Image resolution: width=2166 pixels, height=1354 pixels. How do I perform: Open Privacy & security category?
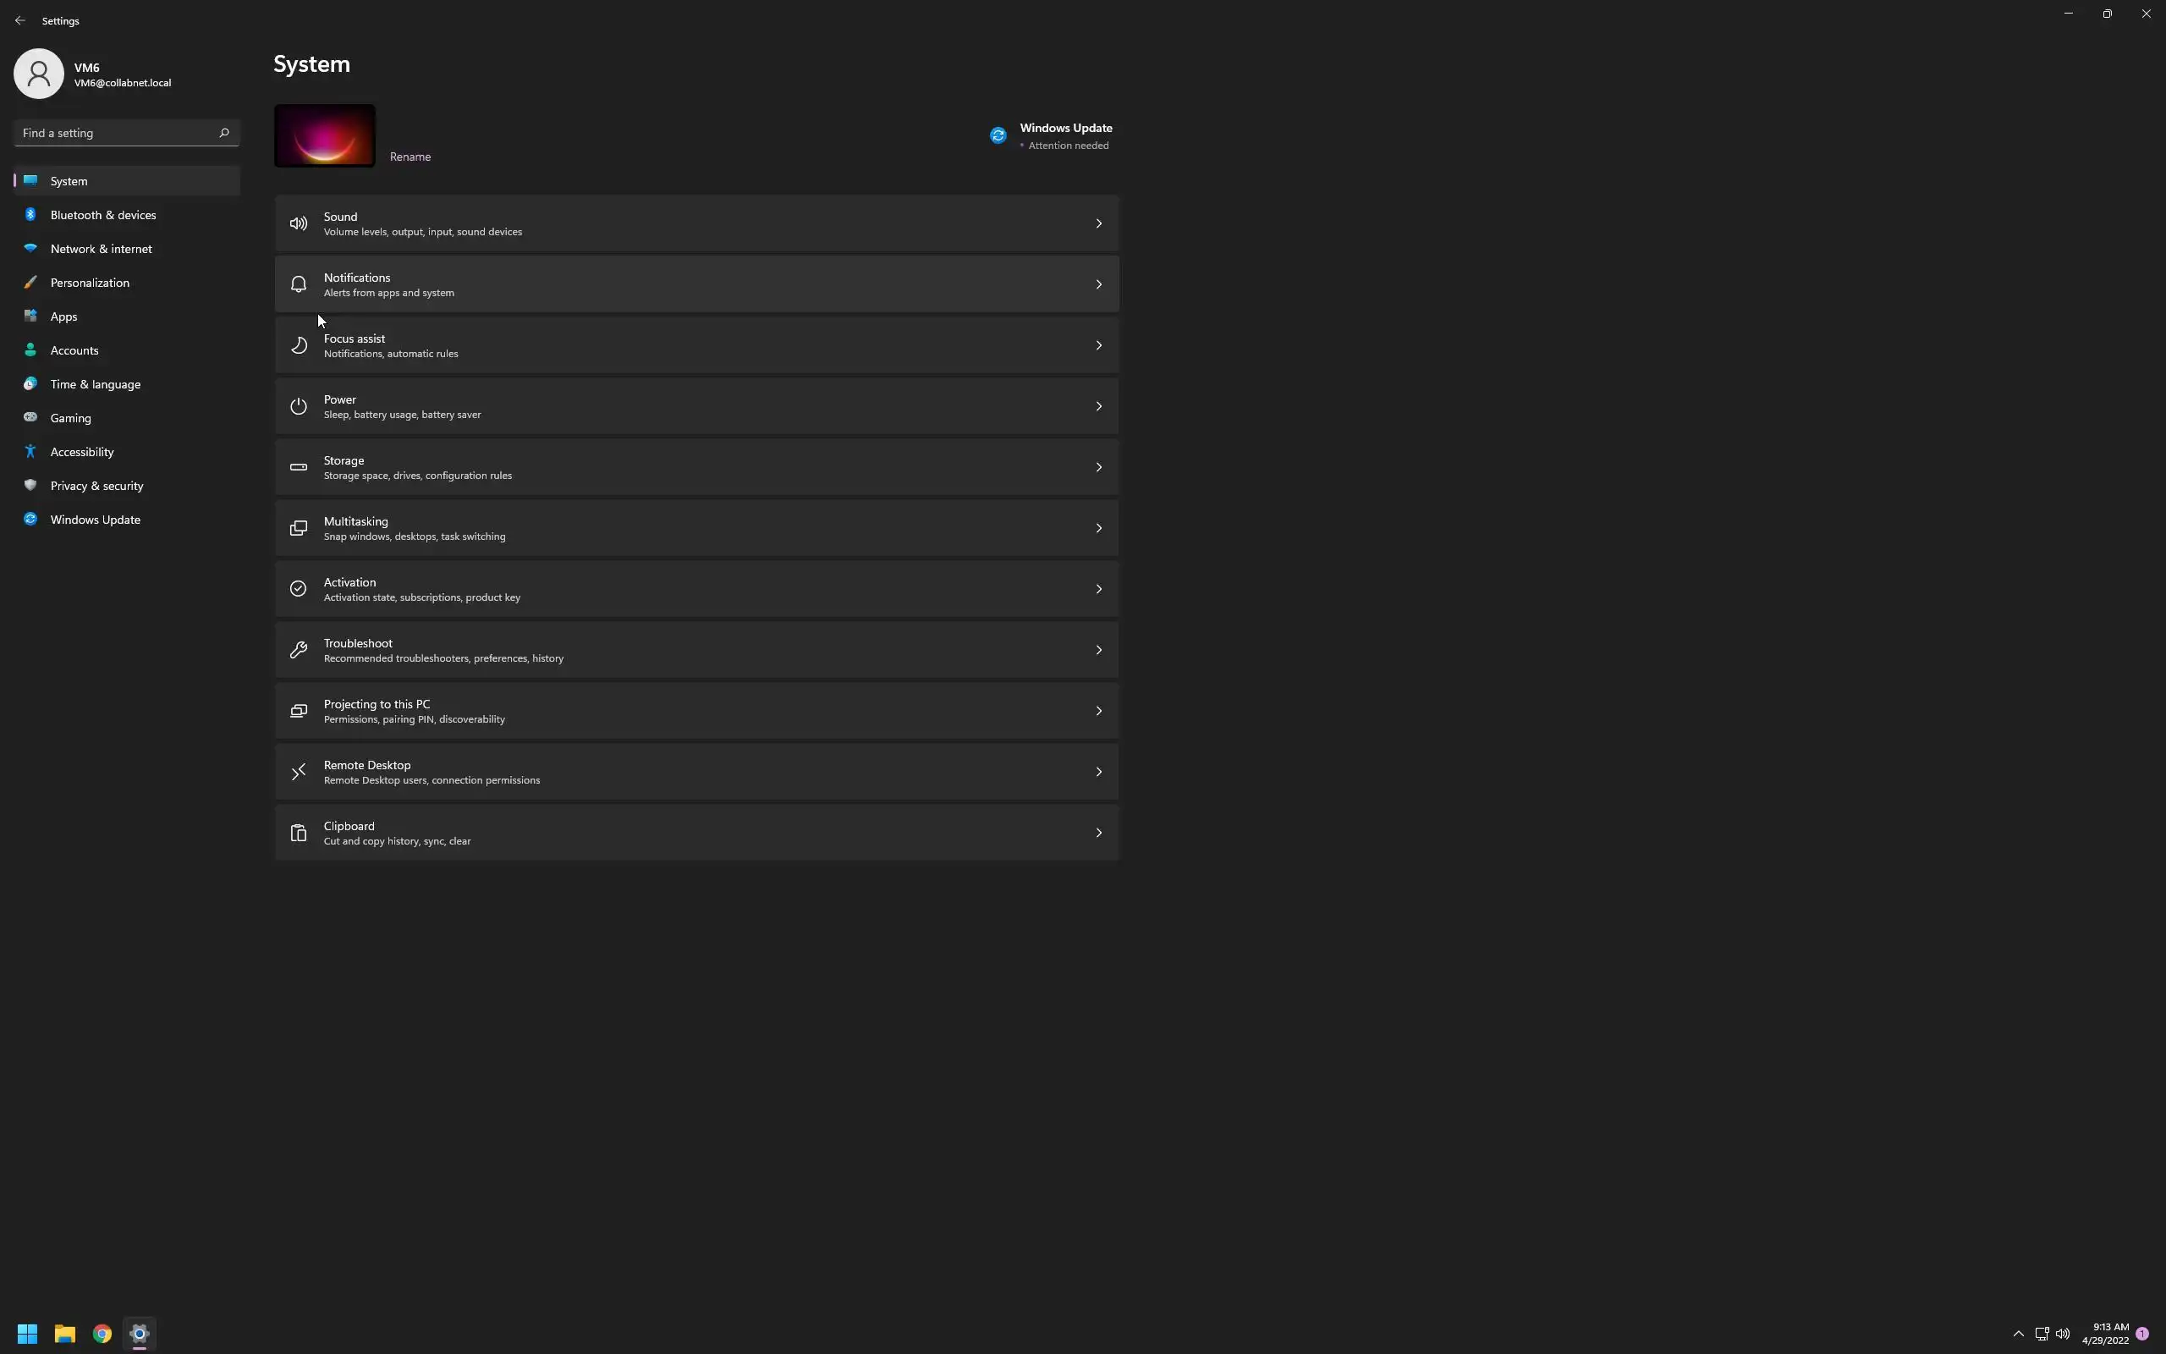point(96,486)
